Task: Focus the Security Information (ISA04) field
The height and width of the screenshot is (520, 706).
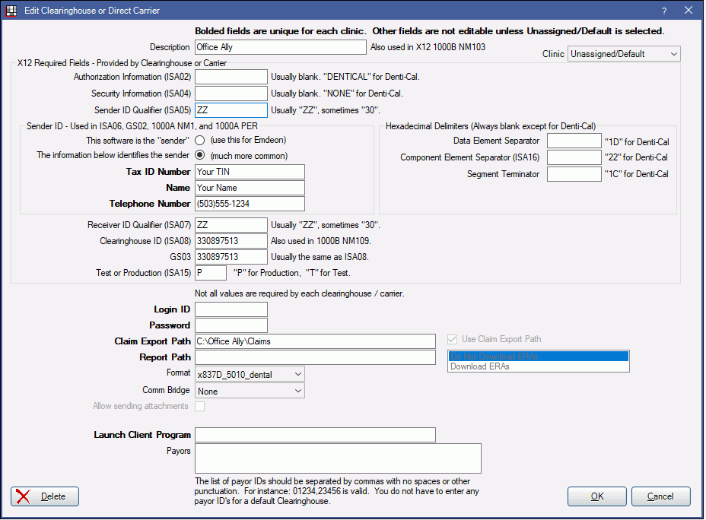Action: 231,94
